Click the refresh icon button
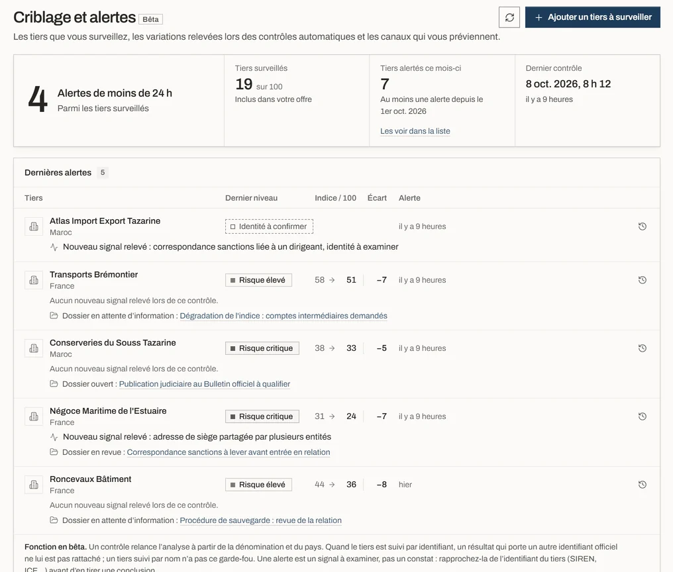Screen dimensions: 673x572 click(x=509, y=17)
